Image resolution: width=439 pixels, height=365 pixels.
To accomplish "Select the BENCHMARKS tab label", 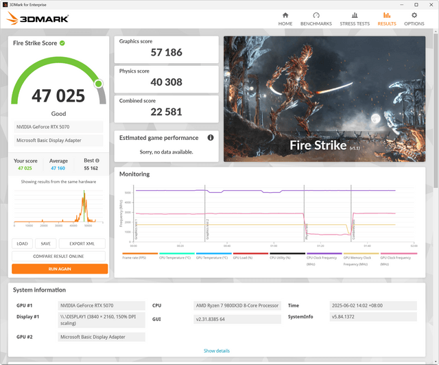I will point(316,24).
